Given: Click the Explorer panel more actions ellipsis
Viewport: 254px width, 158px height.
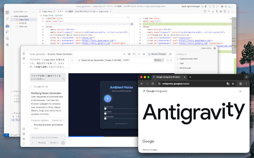Looking at the screenshot, I should click(33, 12).
